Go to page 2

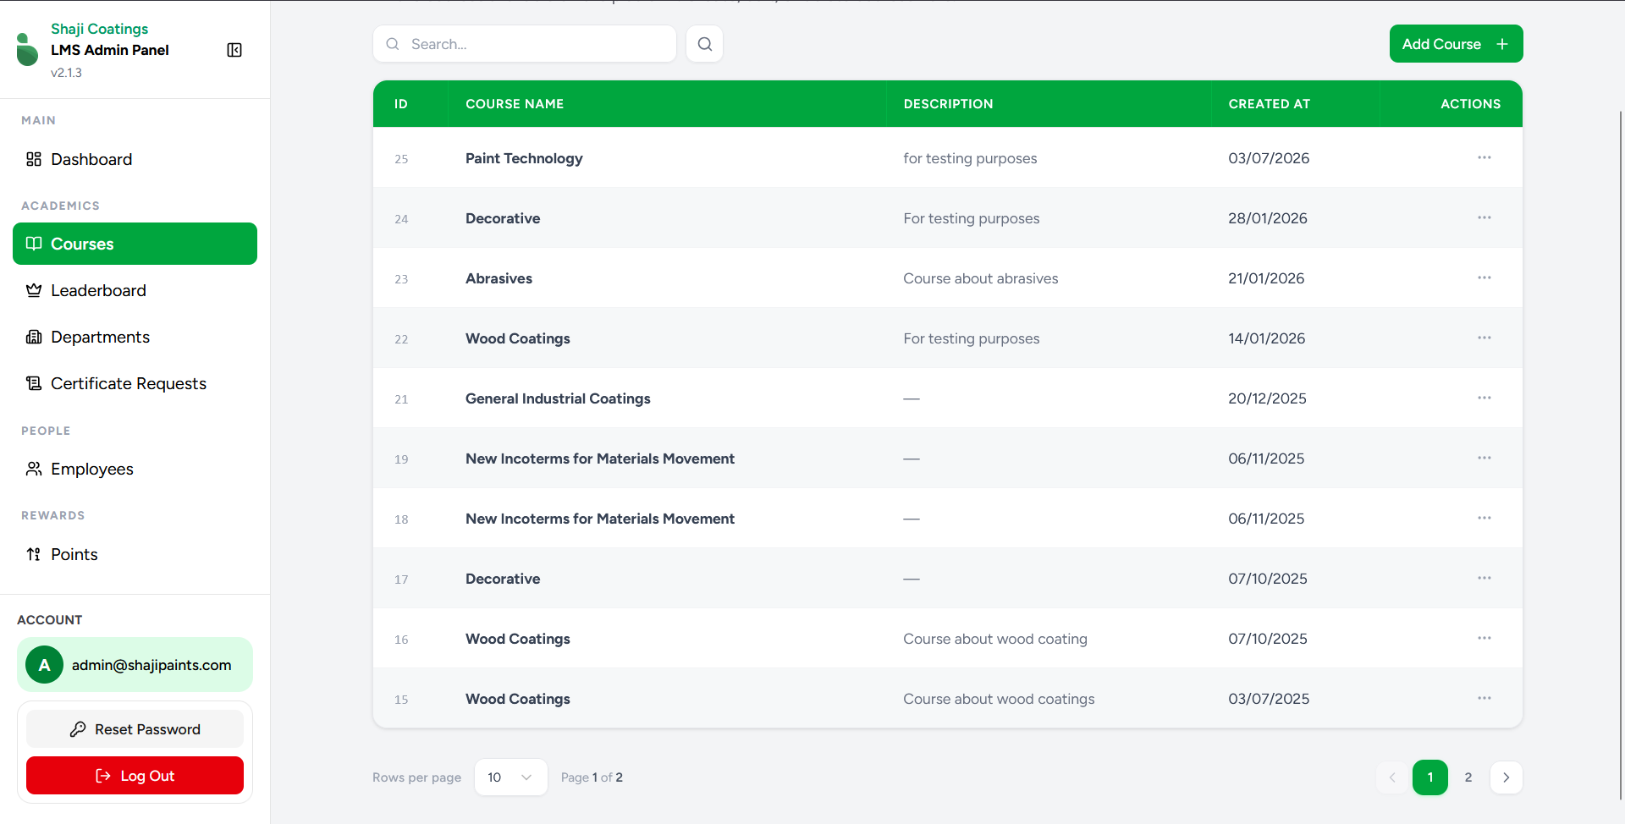point(1468,777)
